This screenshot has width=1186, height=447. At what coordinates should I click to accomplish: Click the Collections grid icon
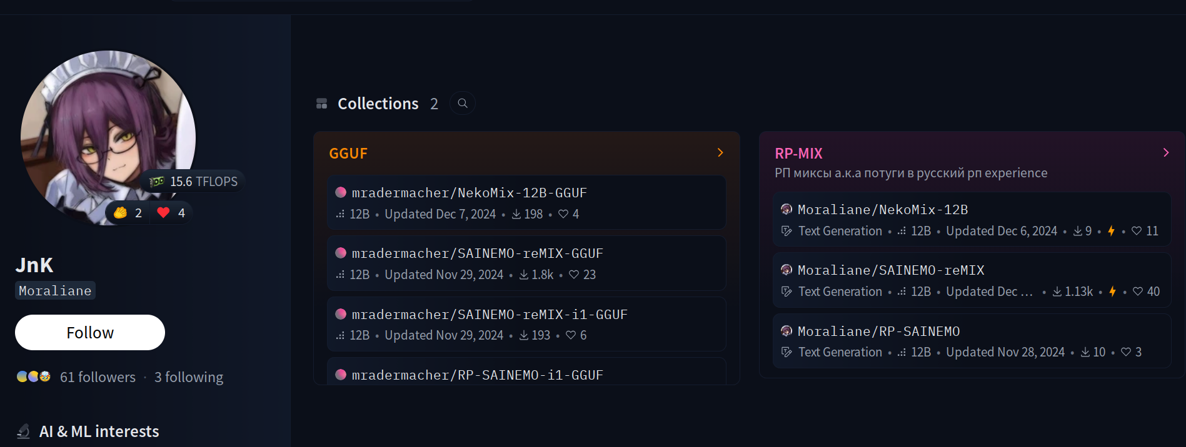point(322,104)
